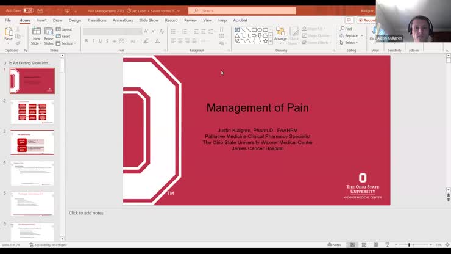This screenshot has height=254, width=451.
Task: Click the Record button at top right
Action: (366, 20)
